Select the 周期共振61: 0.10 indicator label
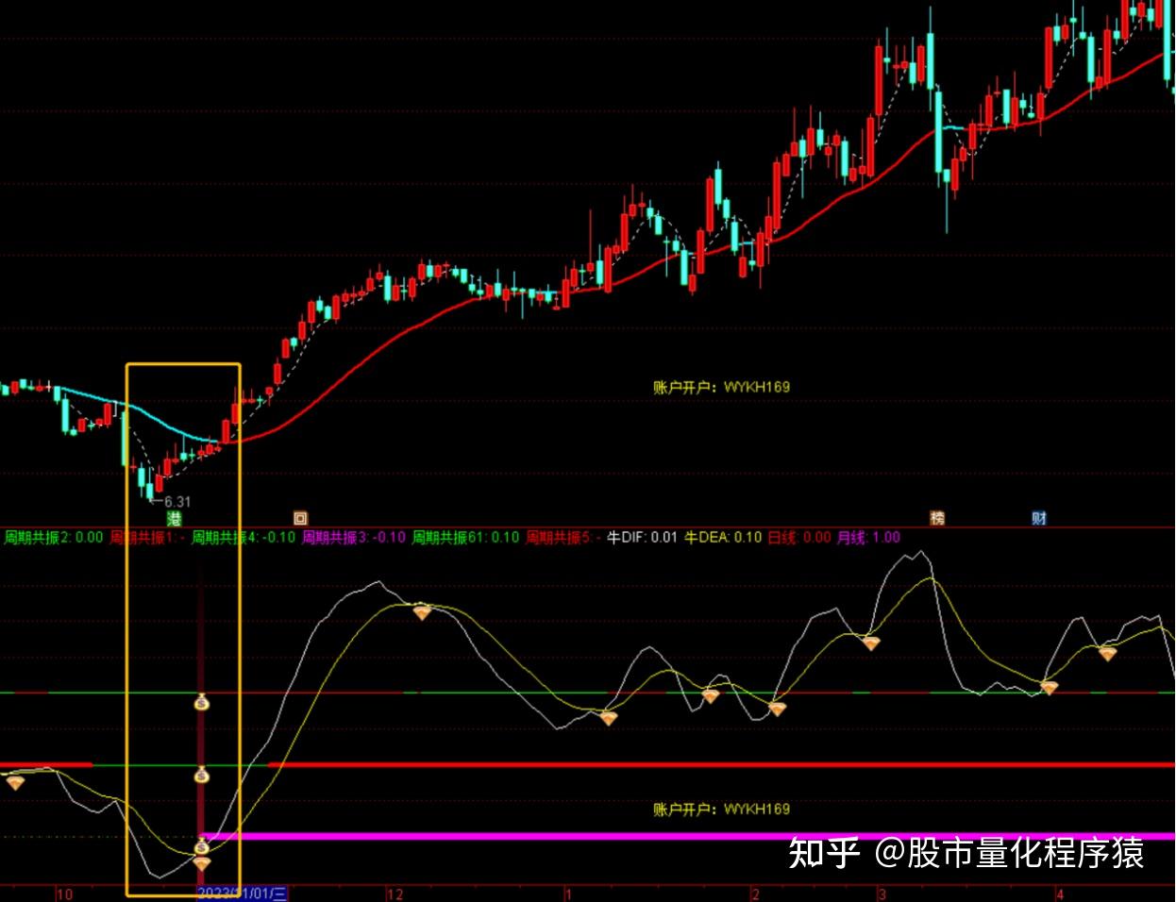 [466, 538]
